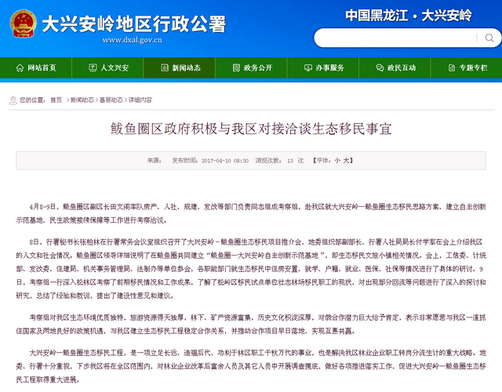The height and width of the screenshot is (392, 502).
Task: Click the paragraph starting with 4月8-9日
Action: click(x=251, y=213)
